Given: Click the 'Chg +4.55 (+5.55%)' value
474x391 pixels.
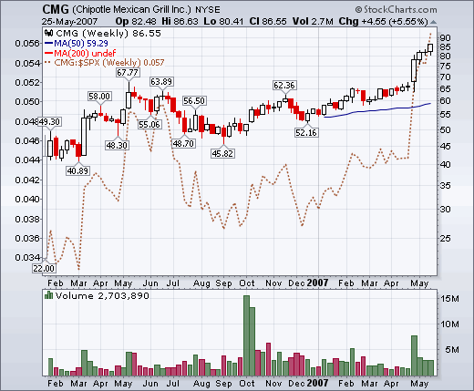Looking at the screenshot, I should 384,22.
